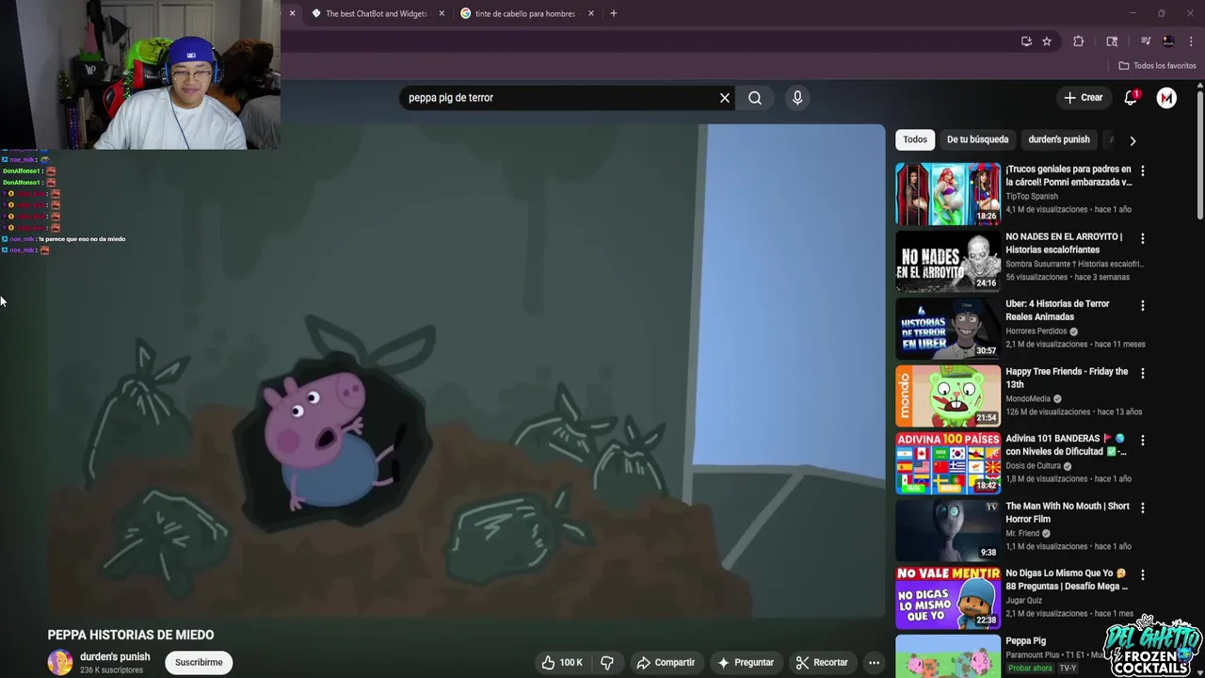1205x678 pixels.
Task: Open options for Uber 4 Historias video
Action: pyautogui.click(x=1143, y=306)
